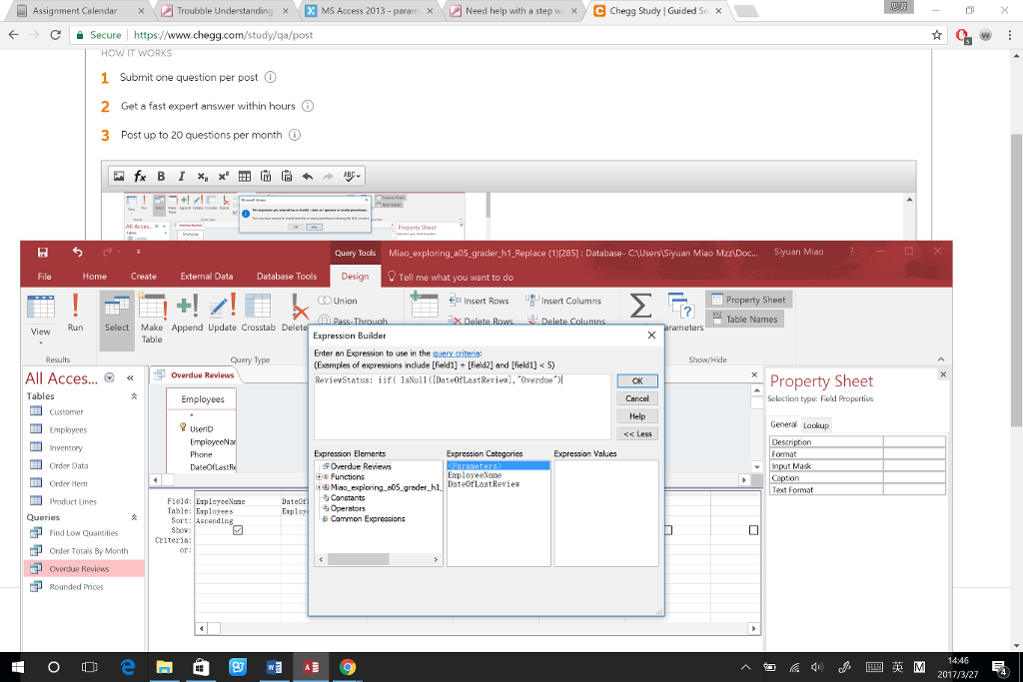Expand the Functions tree node
Viewport: 1023px width, 682px height.
320,477
